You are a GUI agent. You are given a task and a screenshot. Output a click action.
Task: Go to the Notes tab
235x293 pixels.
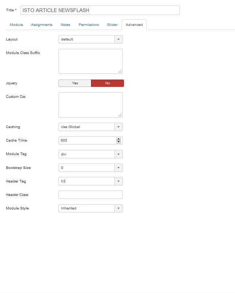(x=65, y=25)
